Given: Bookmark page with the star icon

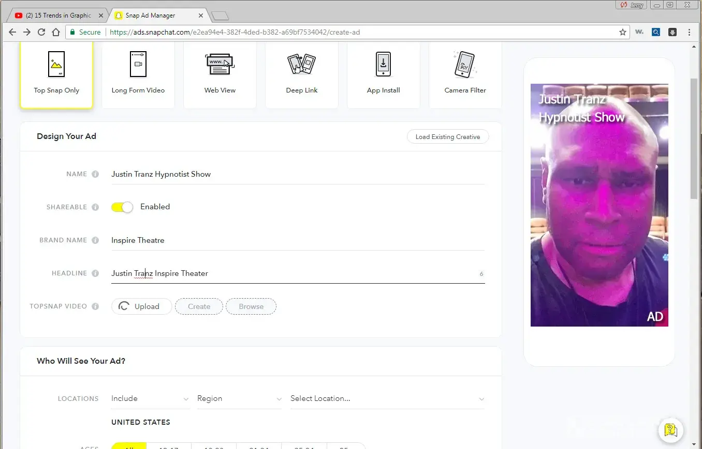Looking at the screenshot, I should tap(622, 32).
